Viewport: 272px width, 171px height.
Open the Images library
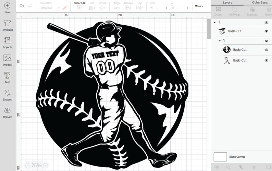pos(7,60)
